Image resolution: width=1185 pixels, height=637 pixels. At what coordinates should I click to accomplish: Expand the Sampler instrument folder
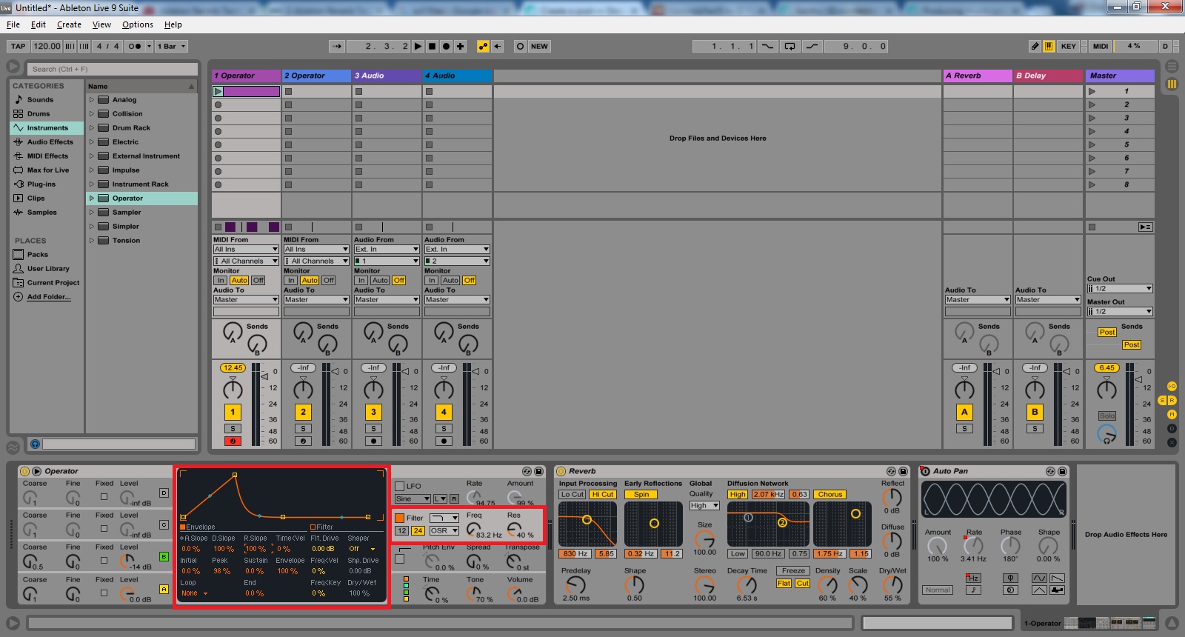(92, 213)
